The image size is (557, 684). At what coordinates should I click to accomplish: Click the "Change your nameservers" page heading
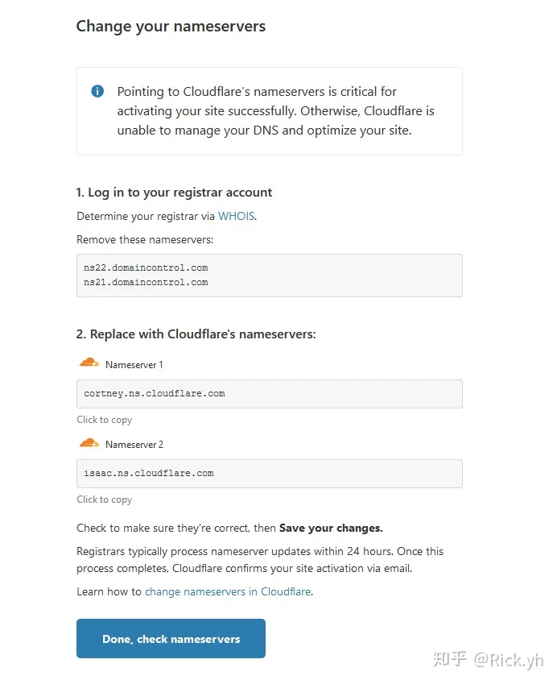171,27
